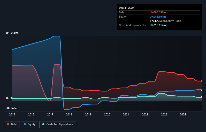Click the UK£0 y-axis label
Viewport: 206px width, 132px height.
[9, 98]
